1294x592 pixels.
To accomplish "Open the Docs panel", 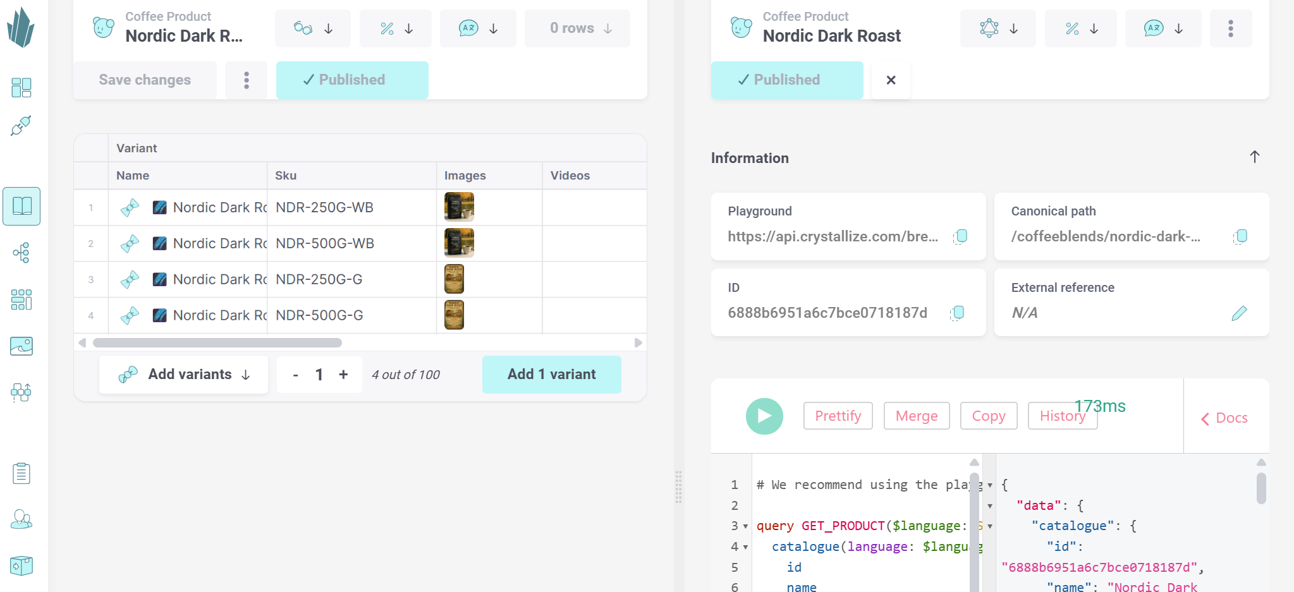I will pyautogui.click(x=1224, y=418).
